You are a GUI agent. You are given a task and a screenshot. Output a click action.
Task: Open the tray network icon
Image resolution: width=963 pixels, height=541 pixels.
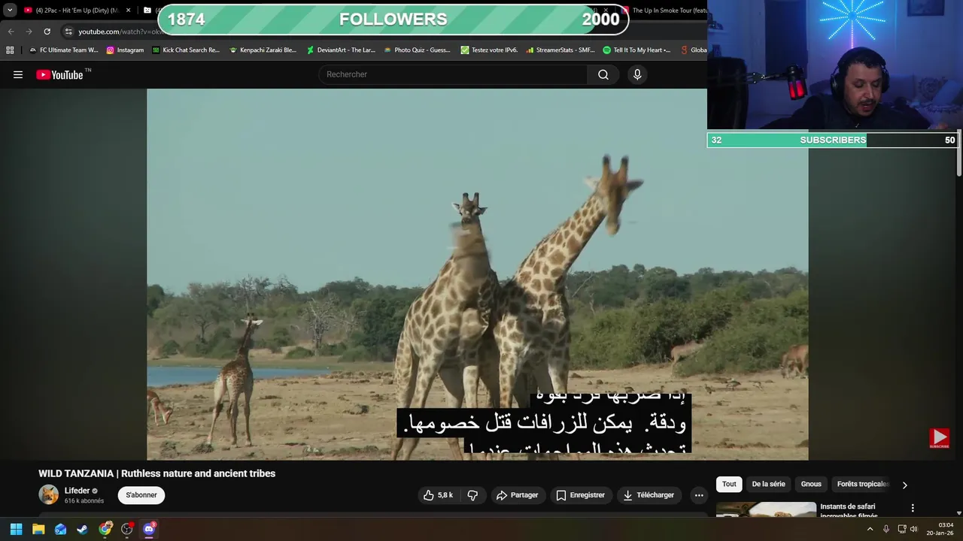click(902, 529)
